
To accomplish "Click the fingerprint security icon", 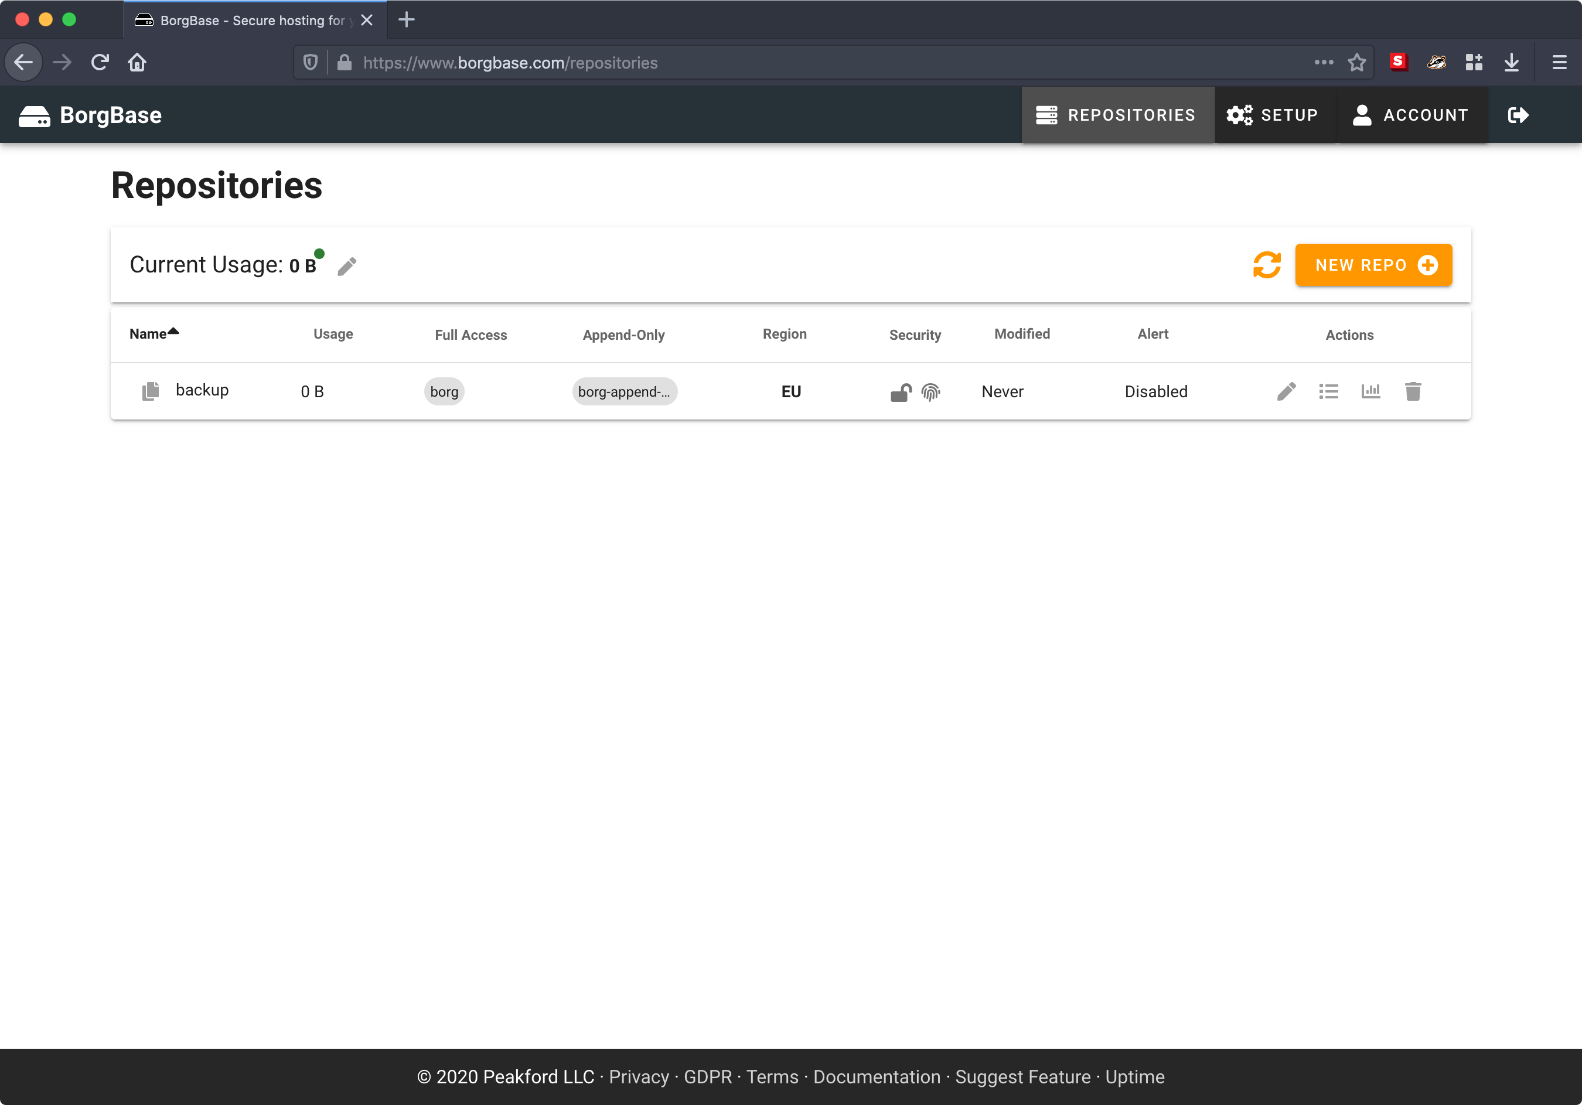I will (931, 392).
